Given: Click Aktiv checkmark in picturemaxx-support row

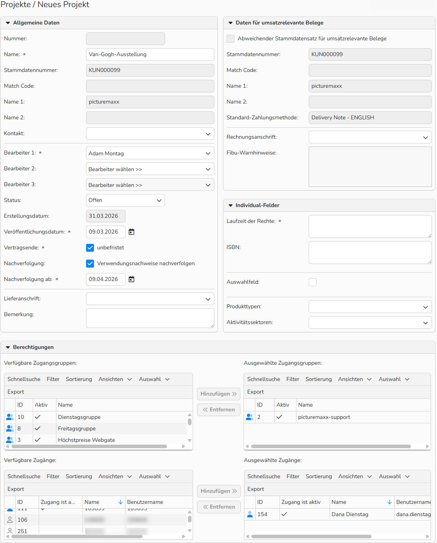Looking at the screenshot, I should pyautogui.click(x=279, y=417).
